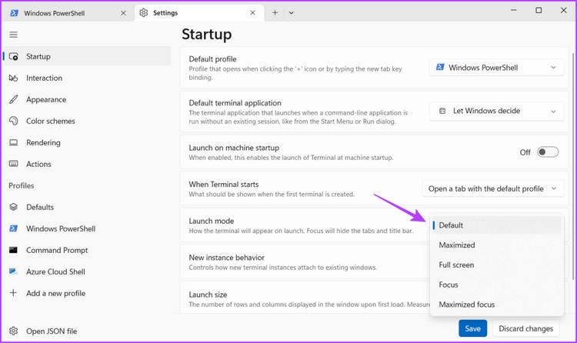Select Maximized launch mode option
The width and height of the screenshot is (577, 343).
[496, 245]
